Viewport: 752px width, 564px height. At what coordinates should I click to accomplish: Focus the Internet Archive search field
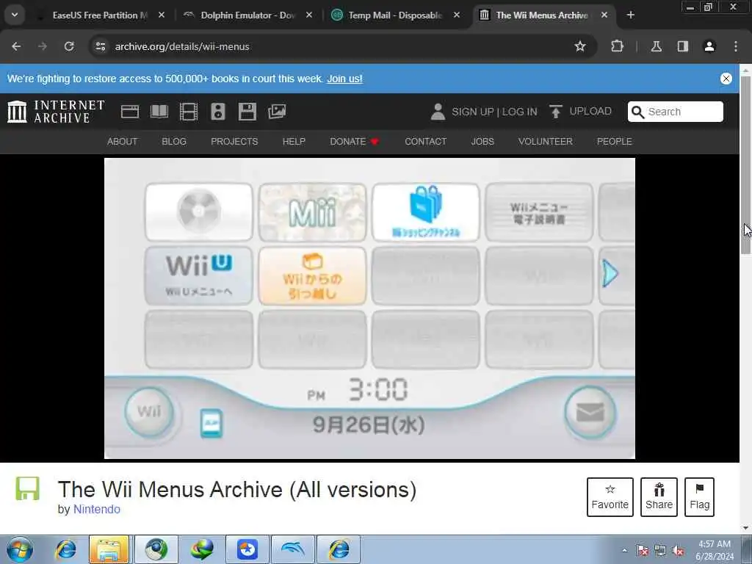tap(676, 112)
